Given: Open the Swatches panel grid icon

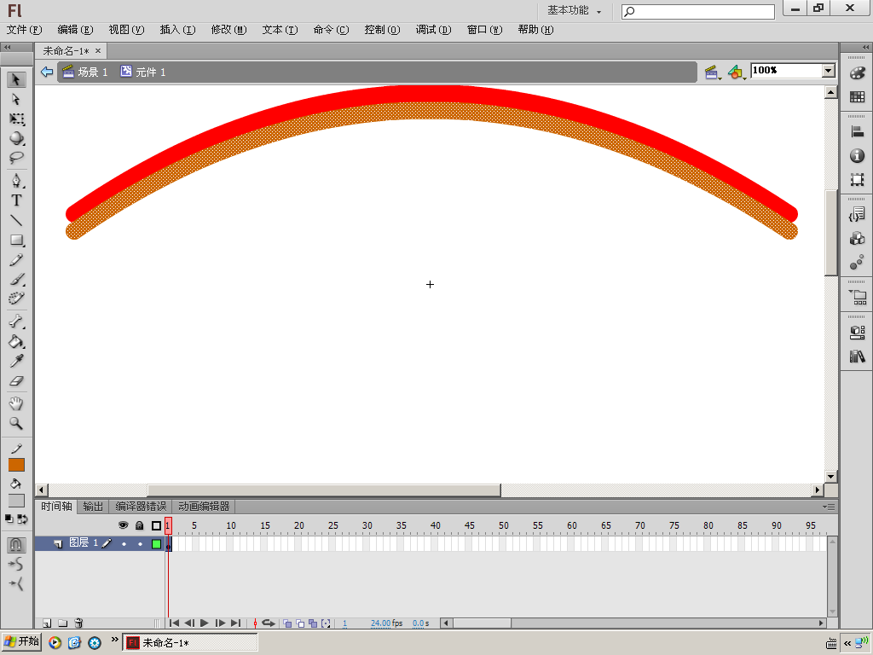Looking at the screenshot, I should [858, 97].
